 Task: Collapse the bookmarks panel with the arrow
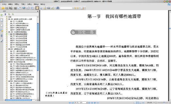click(38, 11)
